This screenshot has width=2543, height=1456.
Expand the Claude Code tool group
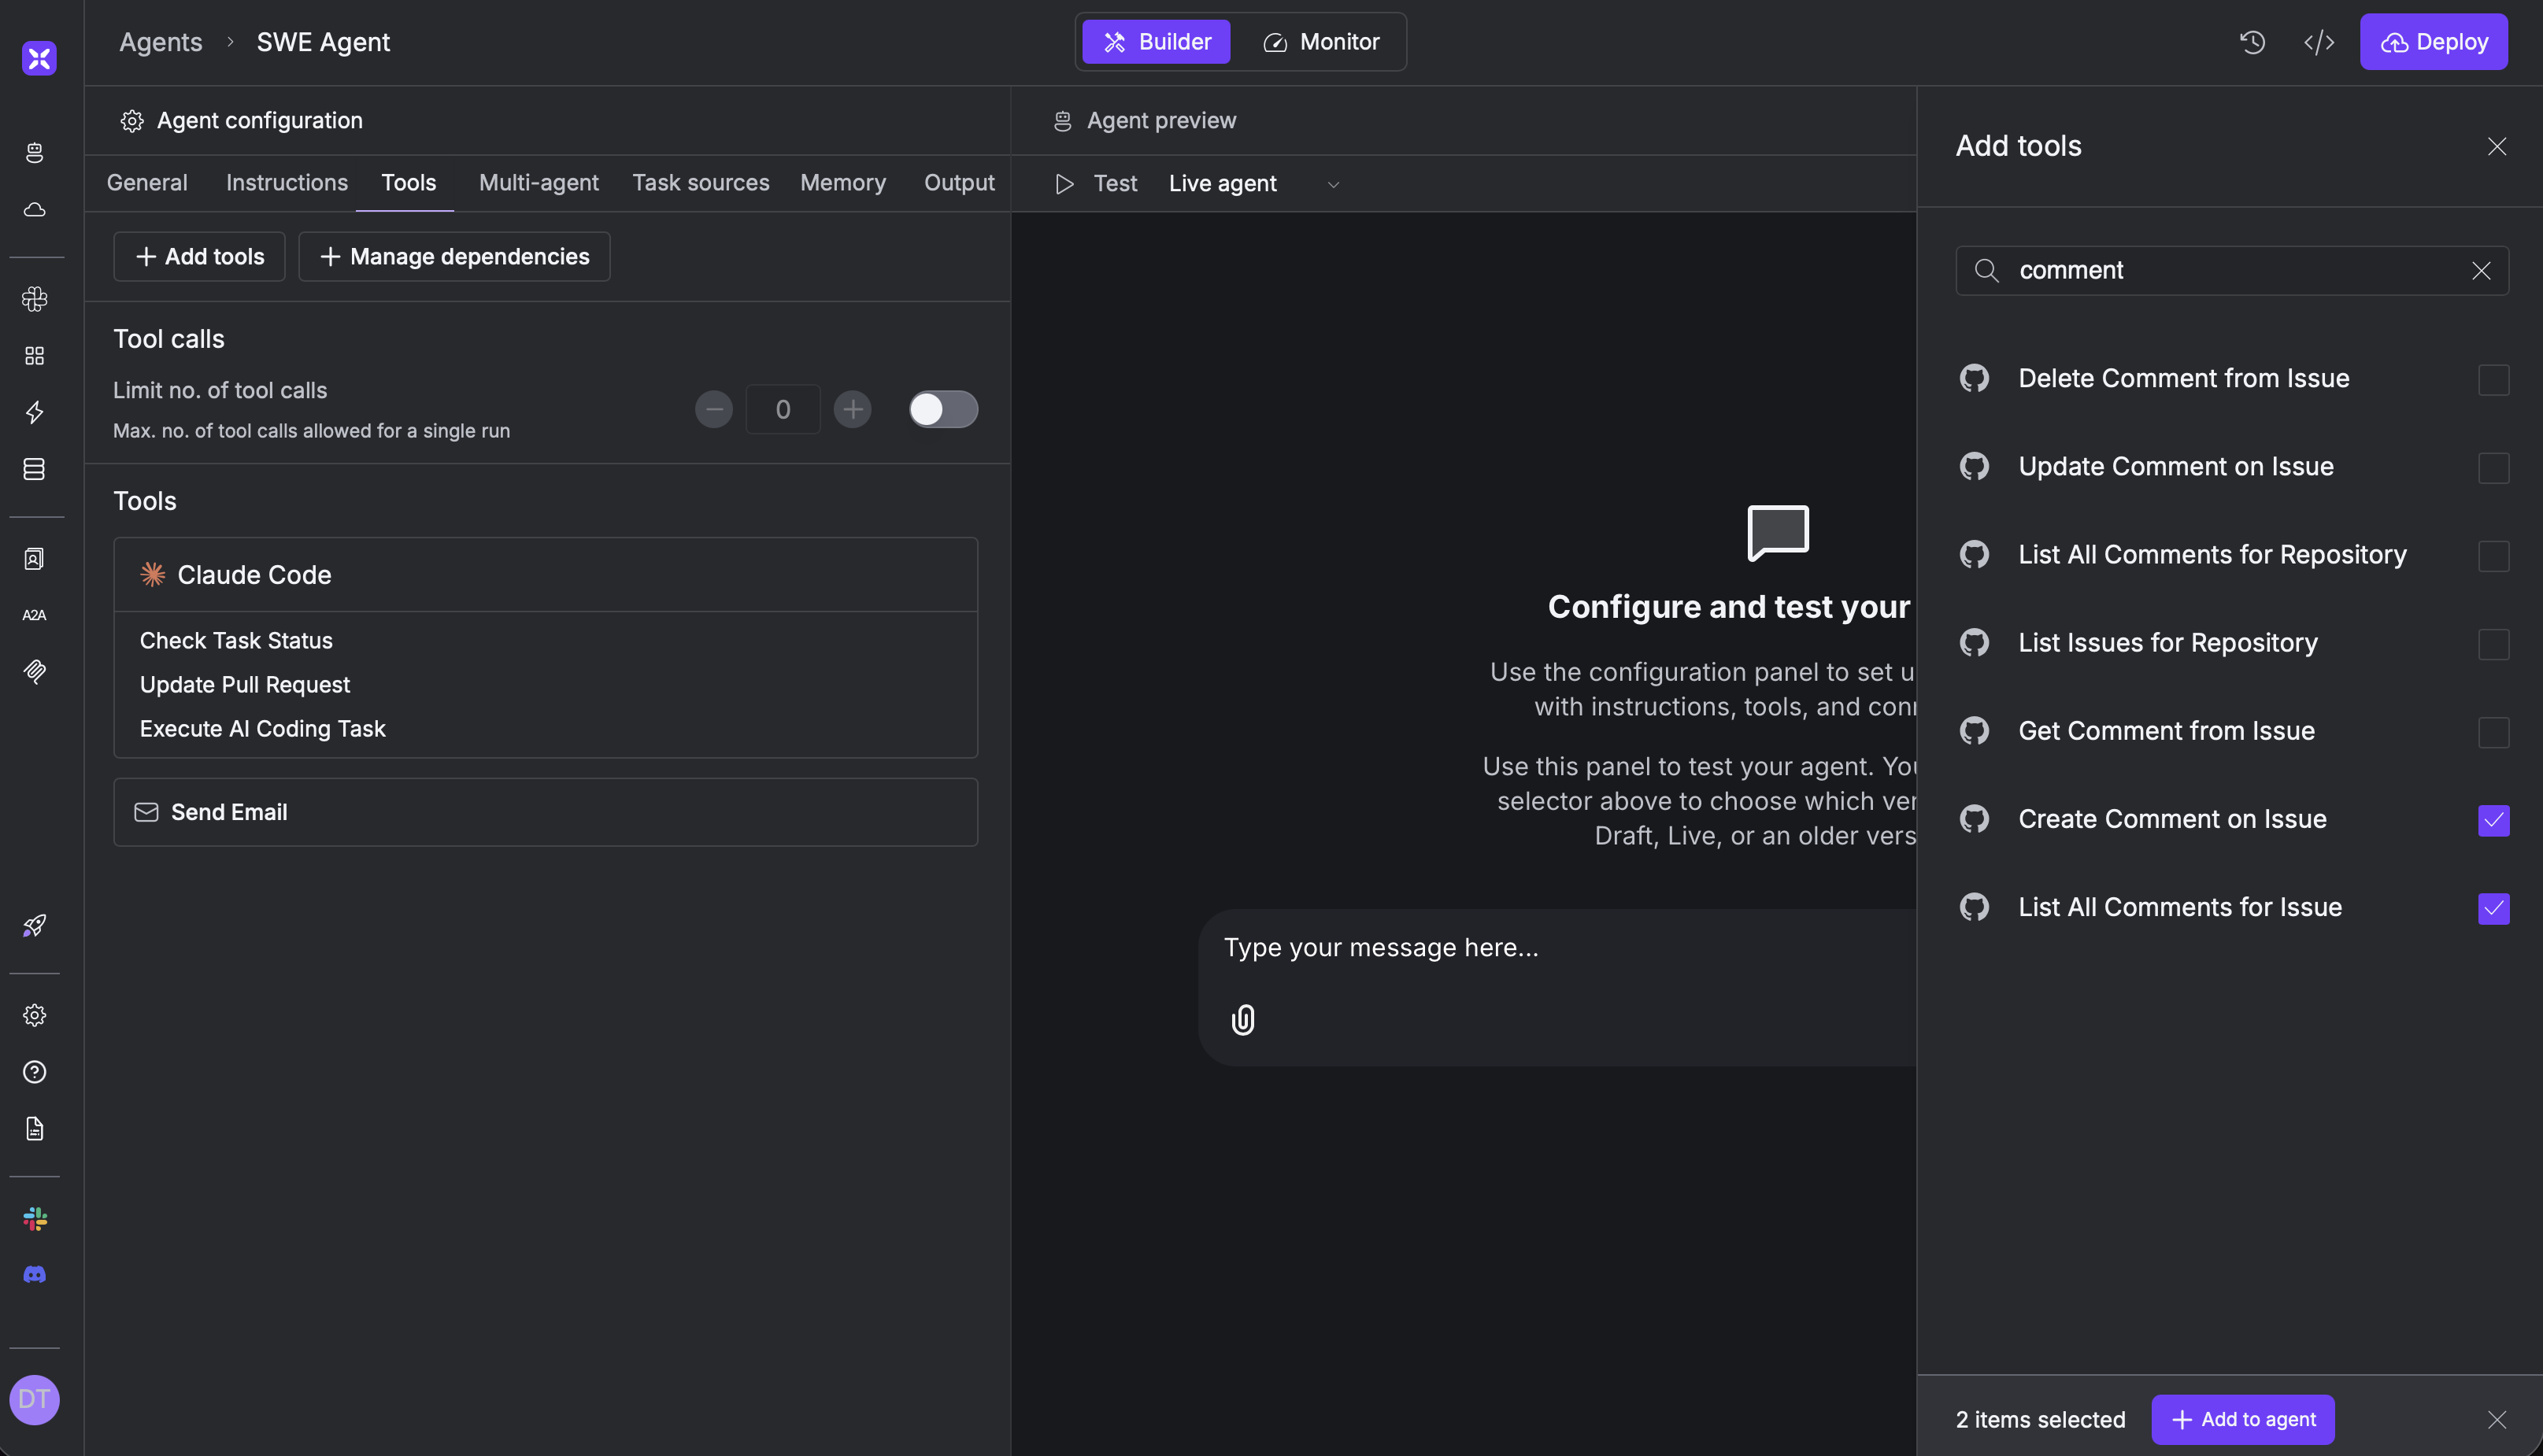coord(546,574)
